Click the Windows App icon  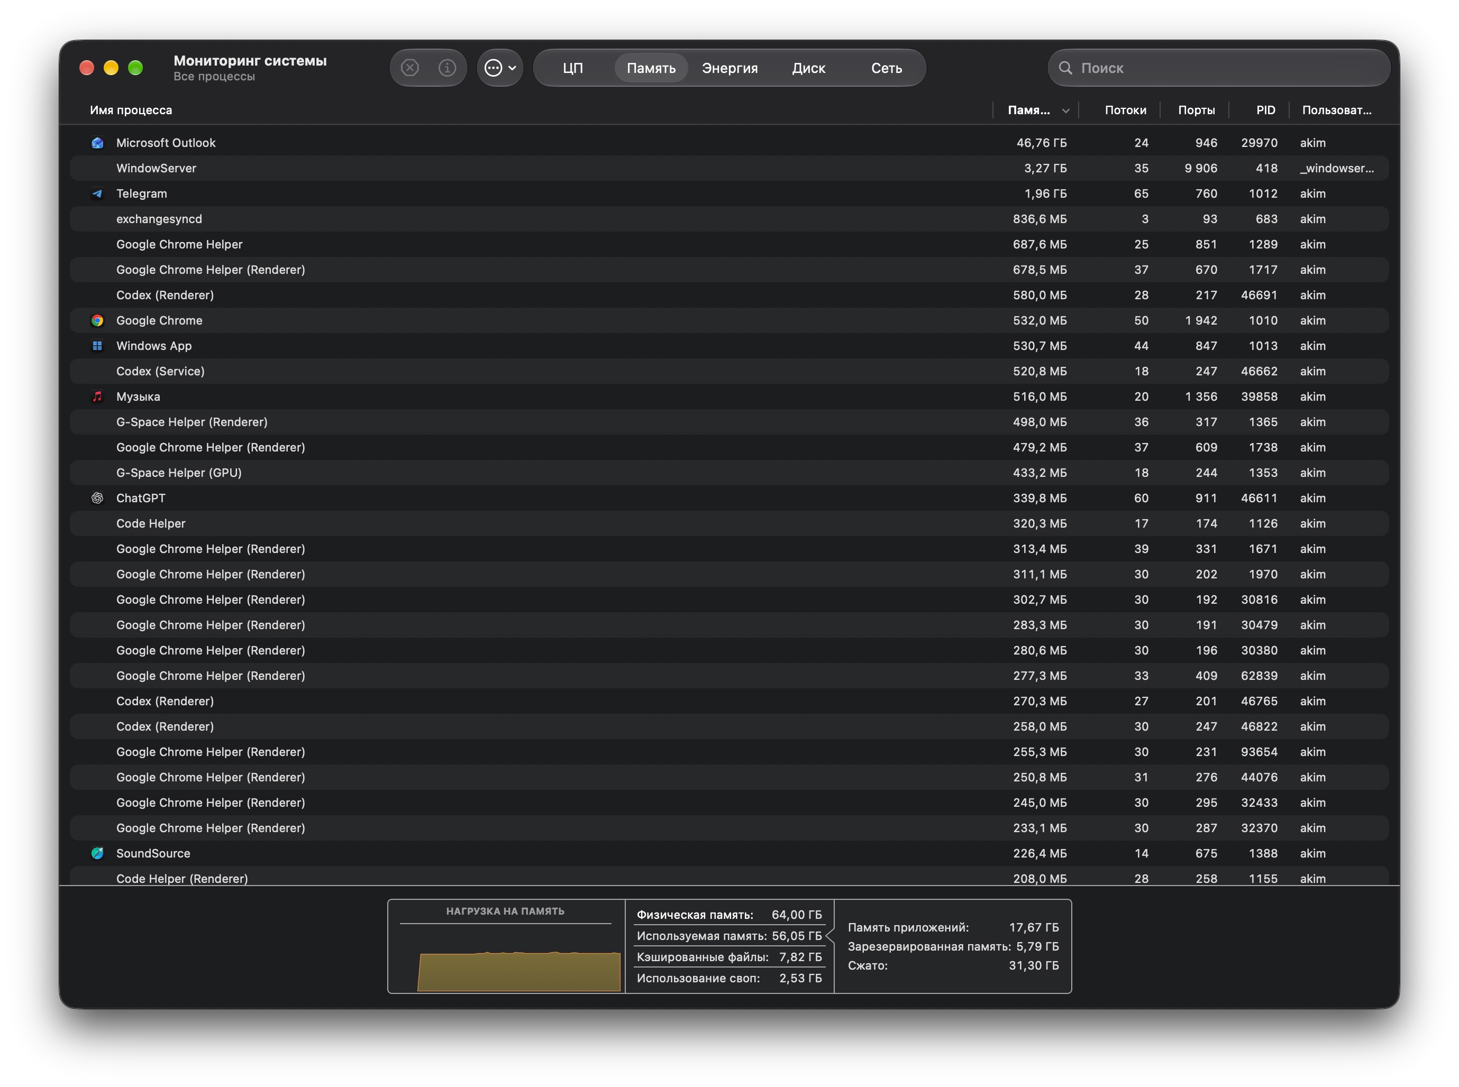(x=97, y=345)
